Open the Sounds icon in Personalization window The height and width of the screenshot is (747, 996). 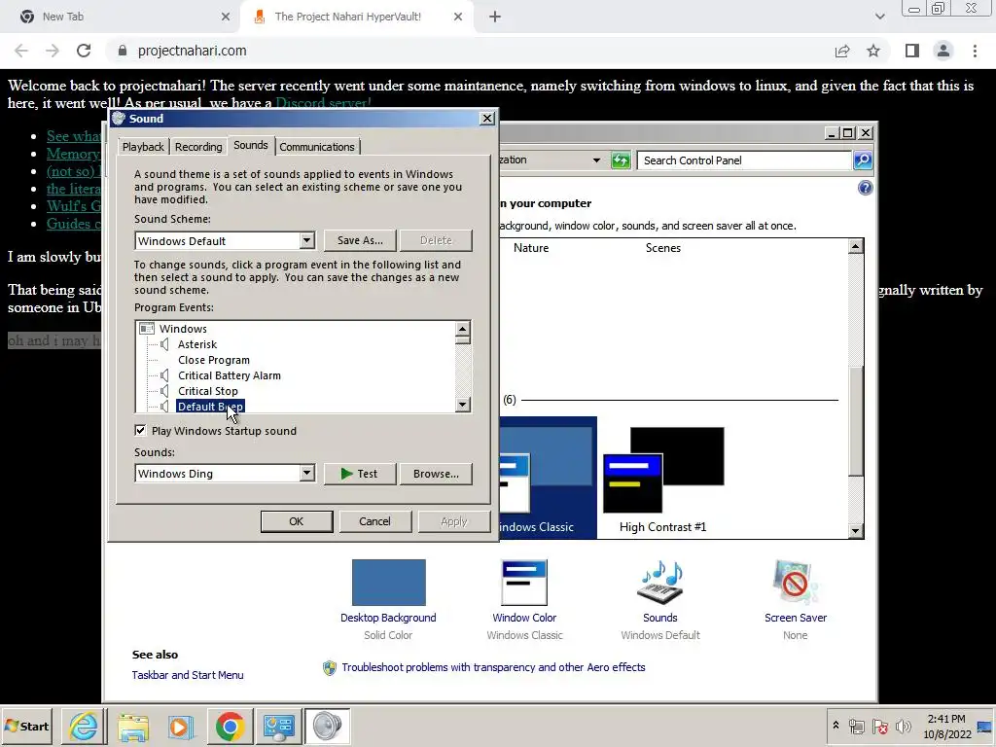coord(659,582)
